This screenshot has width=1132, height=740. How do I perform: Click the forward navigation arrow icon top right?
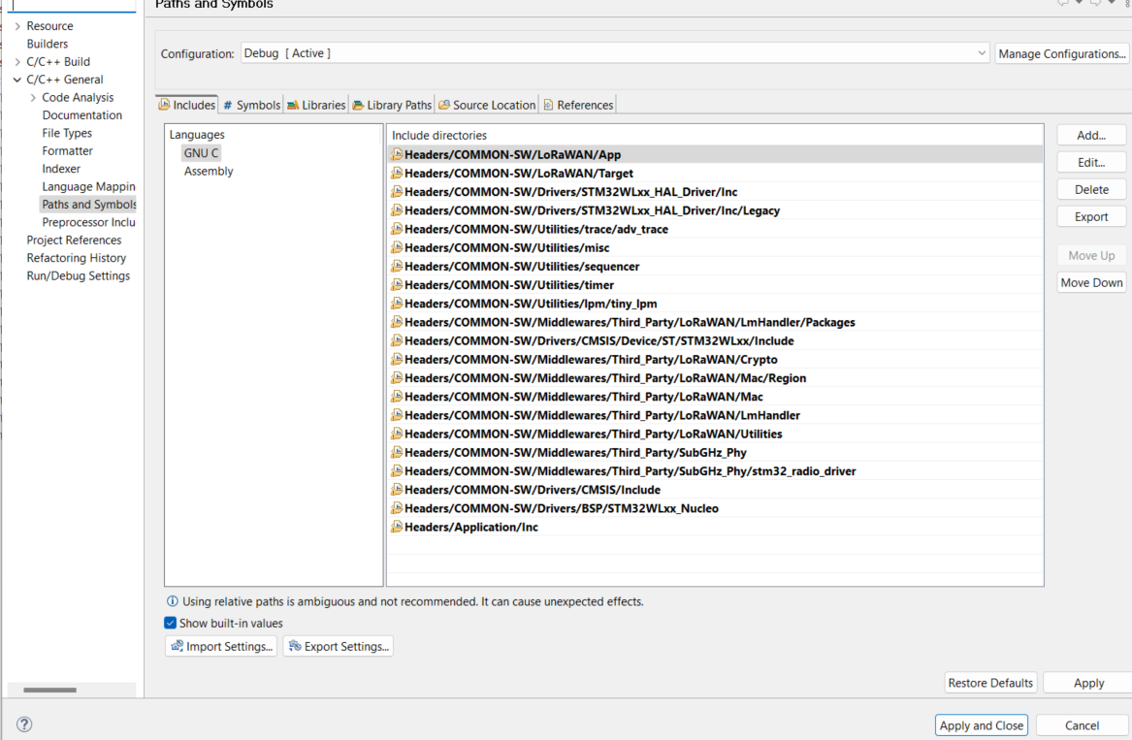[x=1096, y=3]
